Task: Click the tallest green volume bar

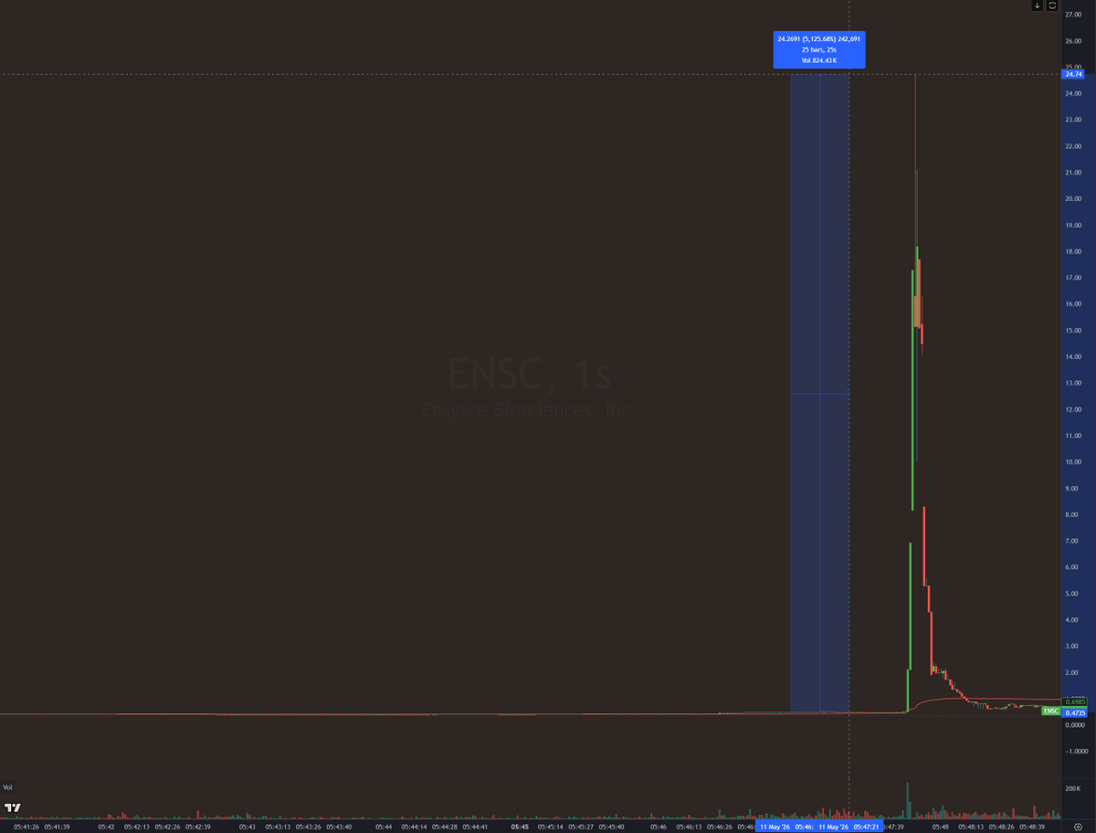Action: [908, 800]
